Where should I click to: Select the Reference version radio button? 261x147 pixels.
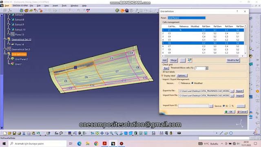(x=179, y=83)
